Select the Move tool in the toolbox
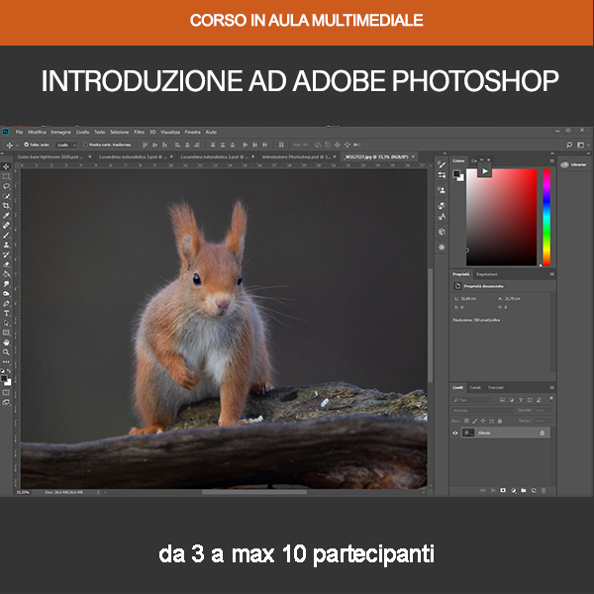The image size is (594, 594). [x=6, y=166]
